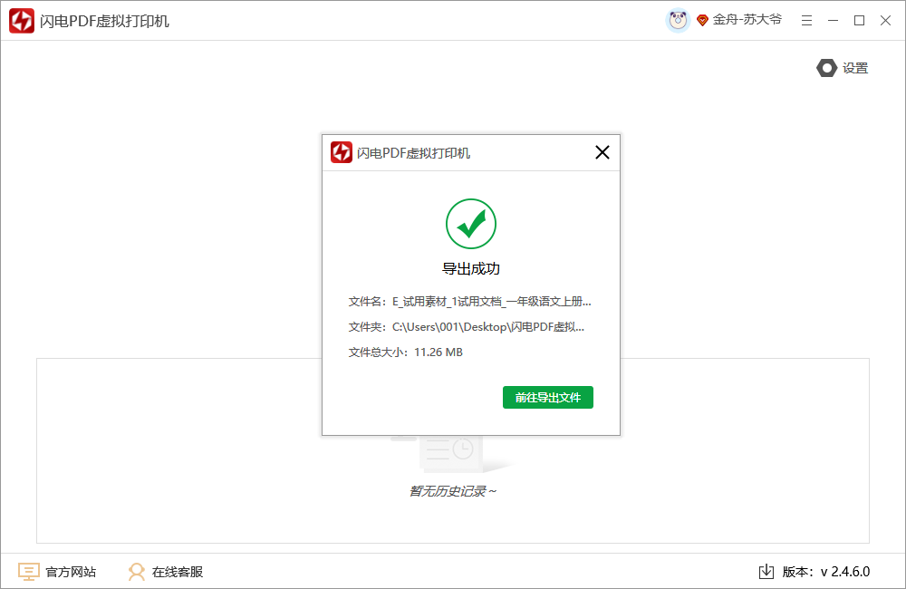Click the main window title 闪电PDF虚拟打印机
906x589 pixels.
[104, 22]
